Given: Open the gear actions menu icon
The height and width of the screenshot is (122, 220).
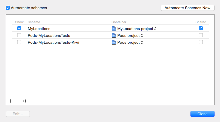Looking at the screenshot, I should pos(26,101).
